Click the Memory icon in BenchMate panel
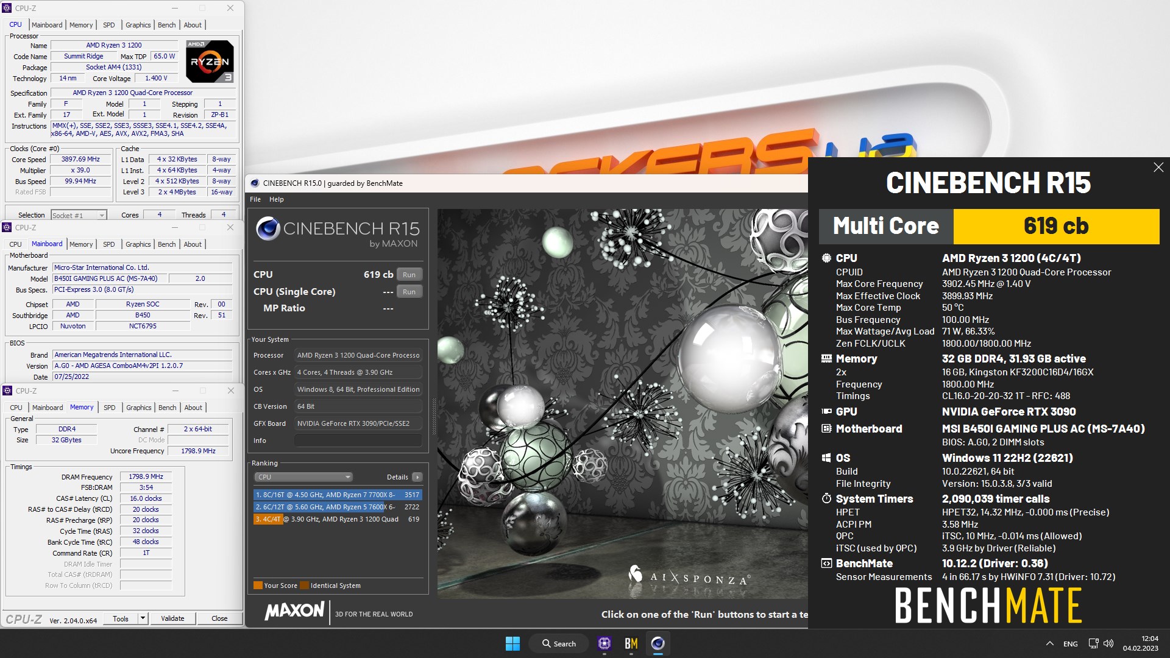 [826, 359]
